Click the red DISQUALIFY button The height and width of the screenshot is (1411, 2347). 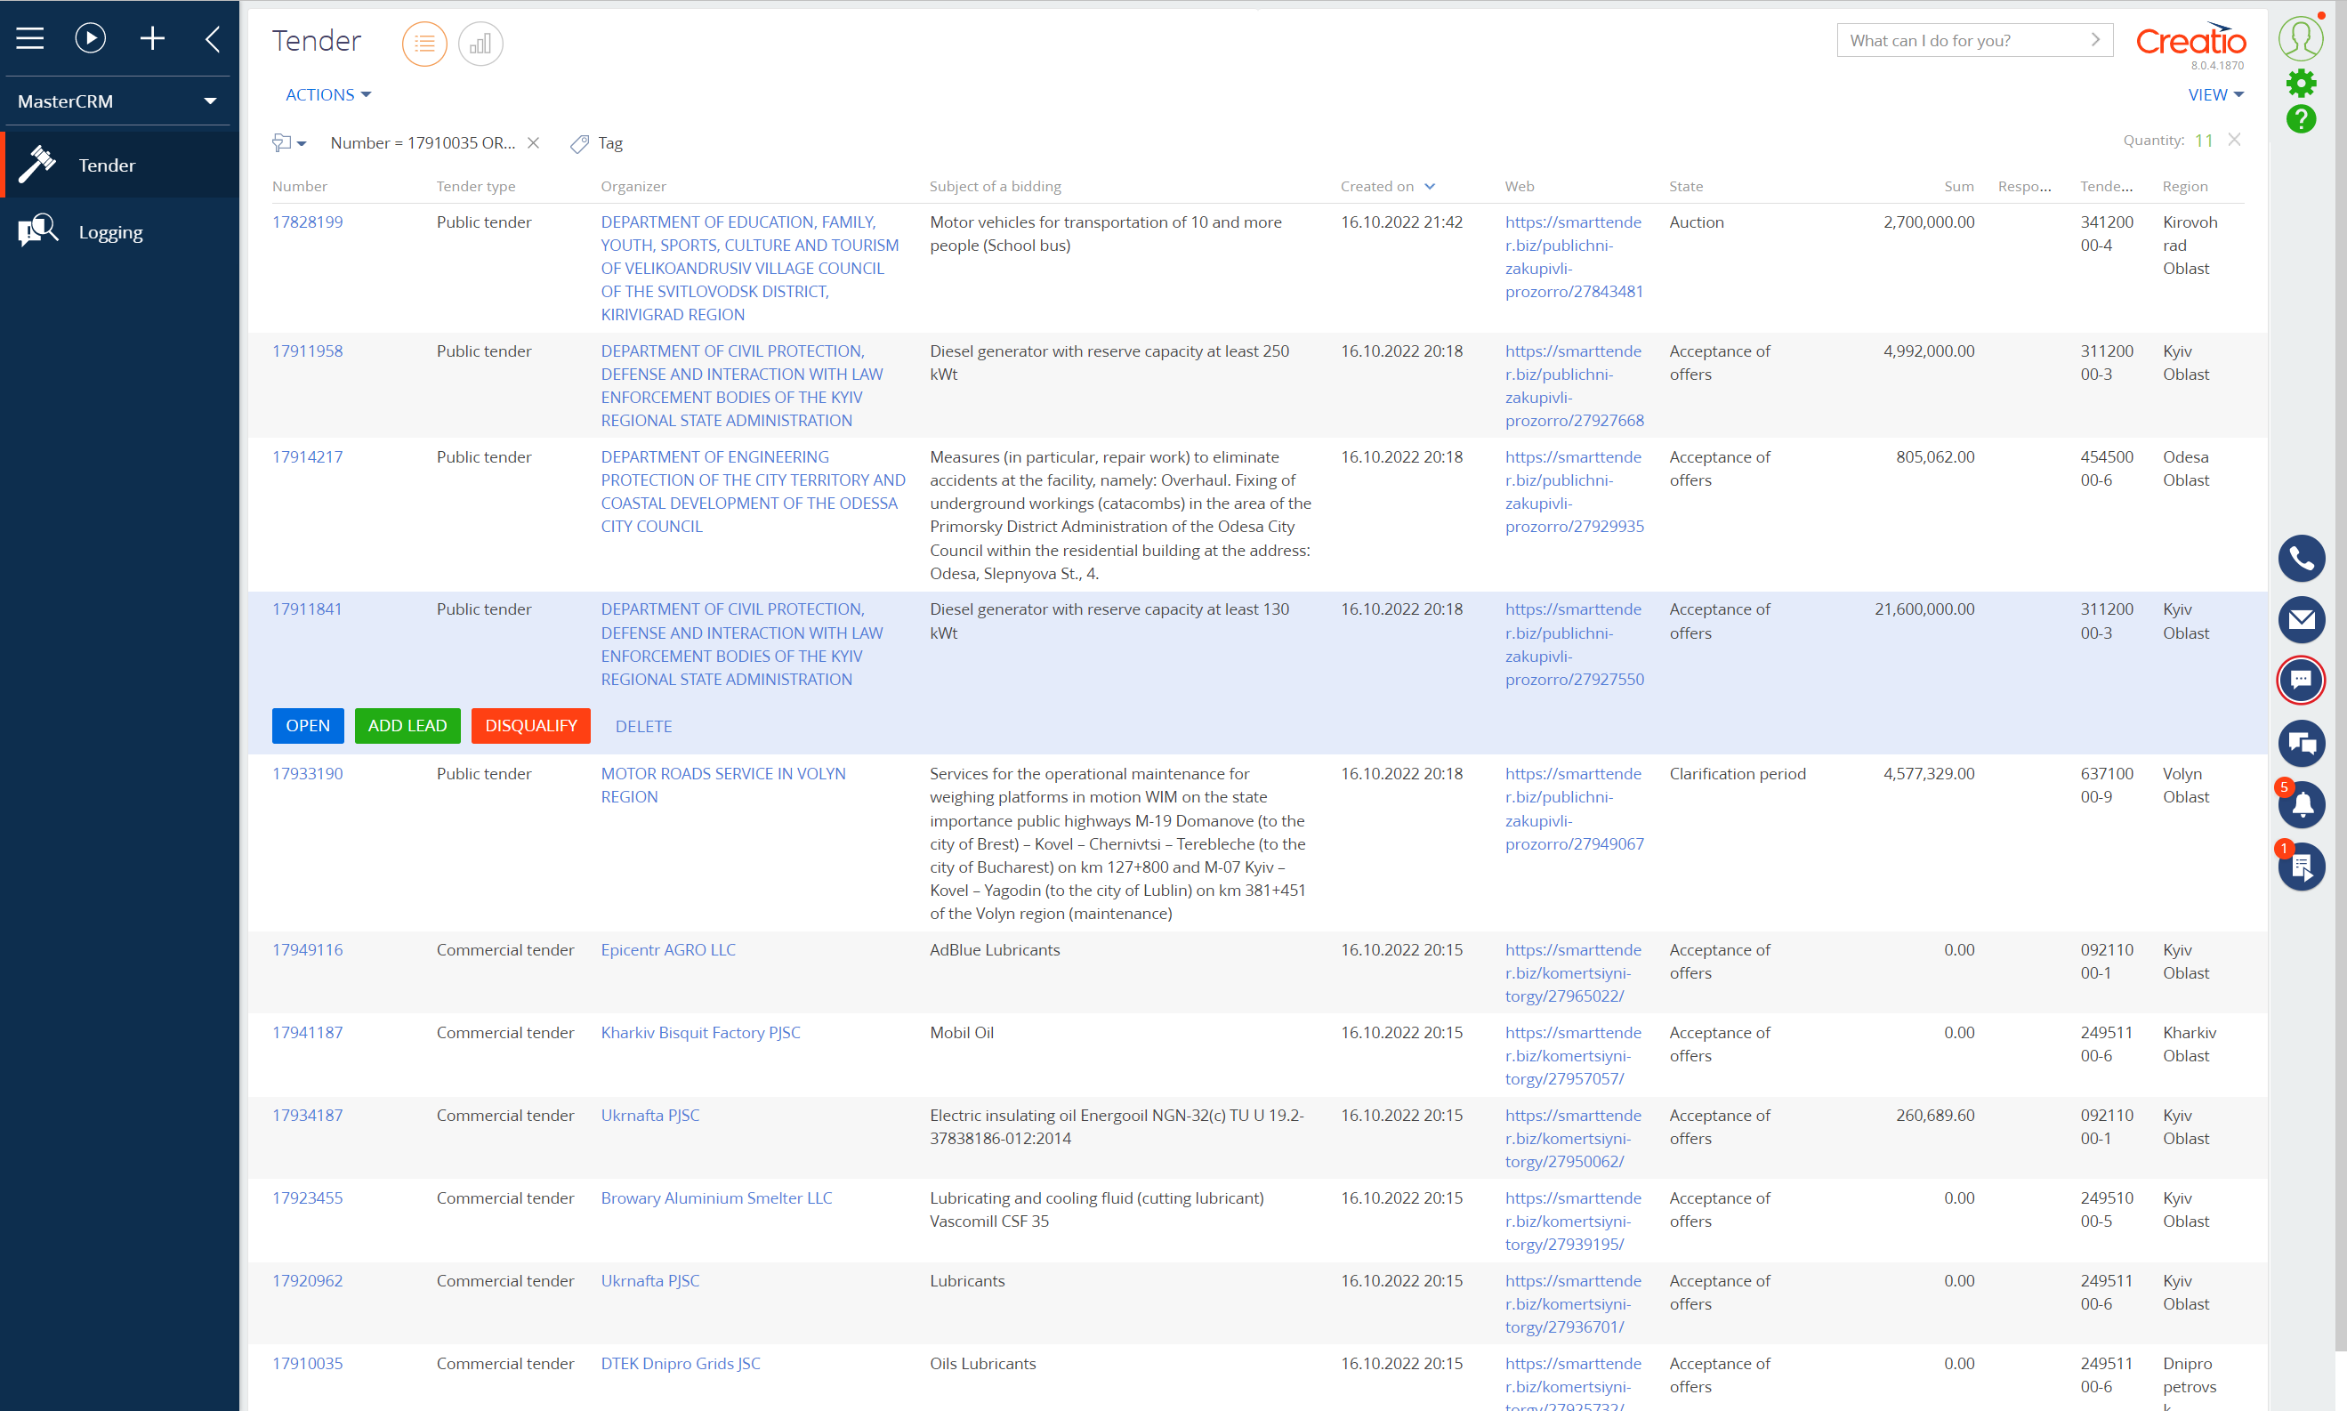[530, 727]
